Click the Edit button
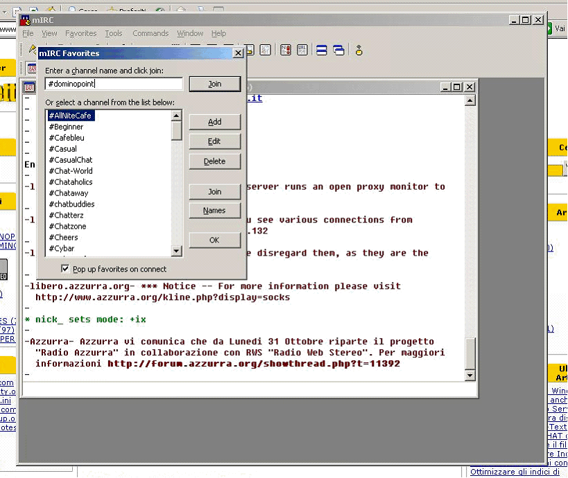The width and height of the screenshot is (568, 478). click(215, 141)
